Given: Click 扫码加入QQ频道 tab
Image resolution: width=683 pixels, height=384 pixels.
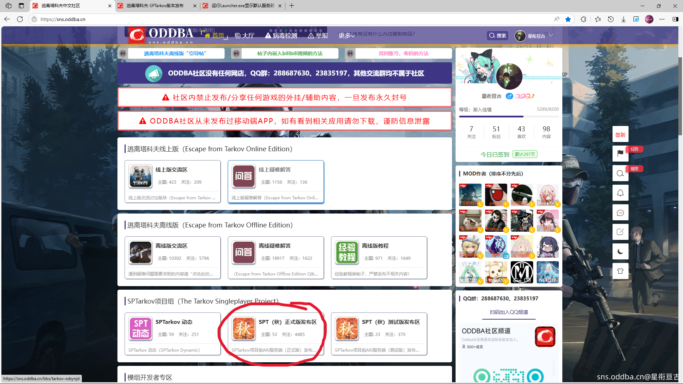Looking at the screenshot, I should point(509,312).
